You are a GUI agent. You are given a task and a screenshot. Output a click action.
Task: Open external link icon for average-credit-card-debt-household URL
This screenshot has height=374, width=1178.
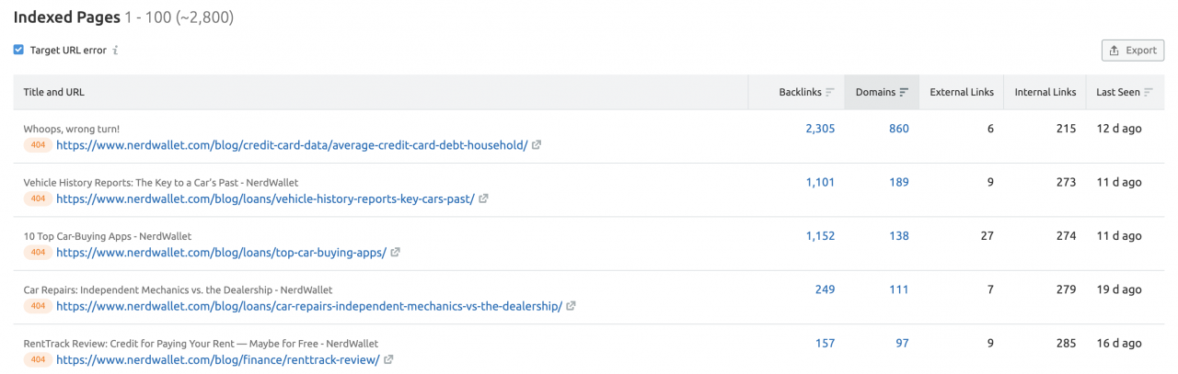click(x=537, y=145)
